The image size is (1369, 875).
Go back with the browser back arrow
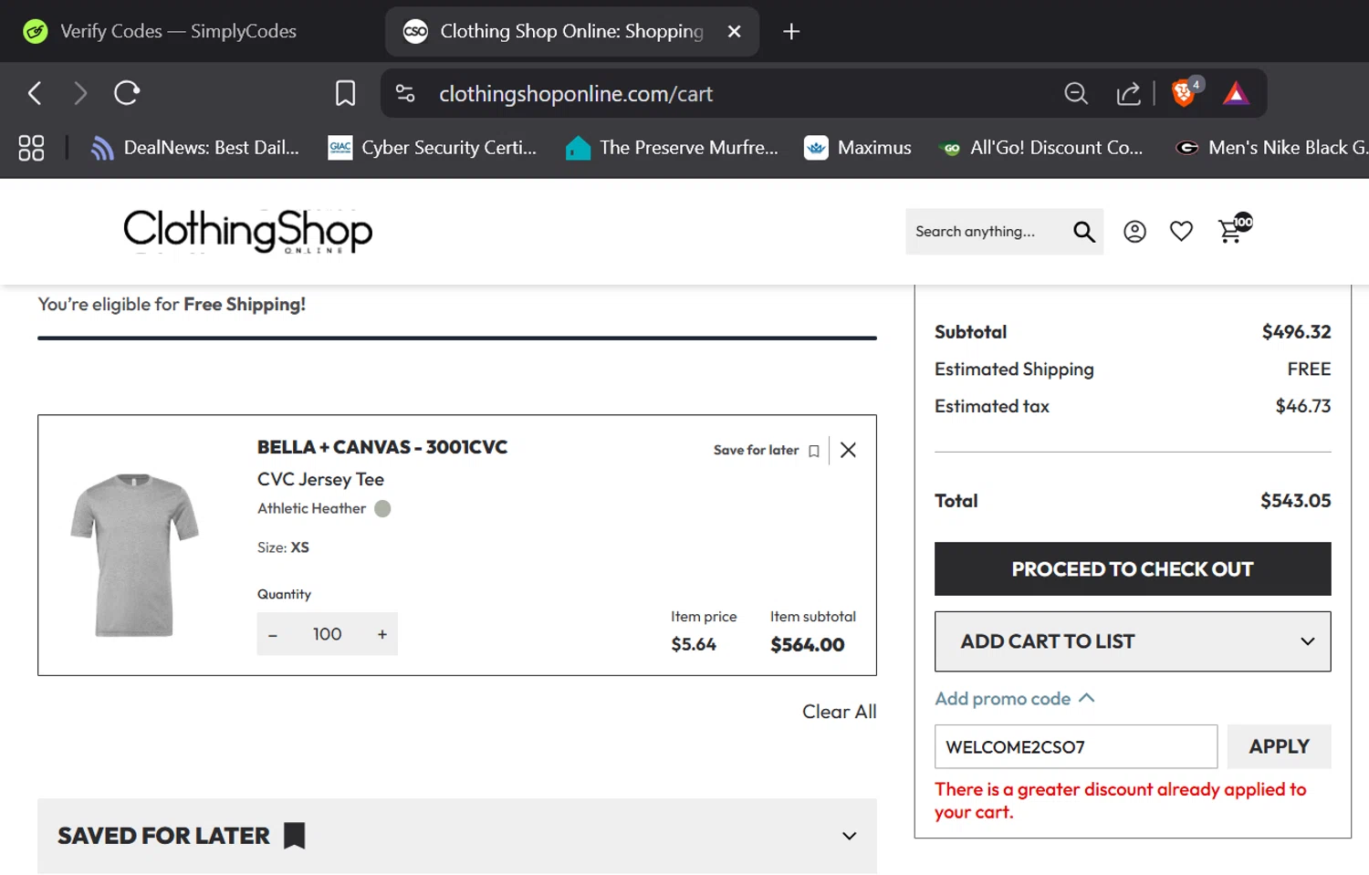tap(35, 93)
